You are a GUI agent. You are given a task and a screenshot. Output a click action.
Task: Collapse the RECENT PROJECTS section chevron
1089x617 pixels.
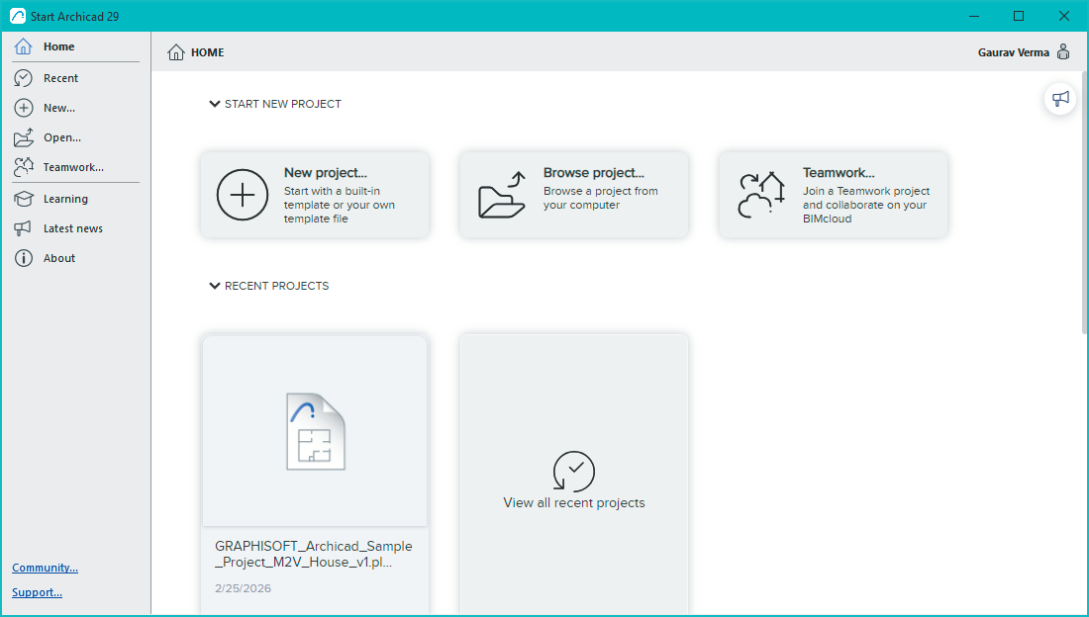(215, 286)
